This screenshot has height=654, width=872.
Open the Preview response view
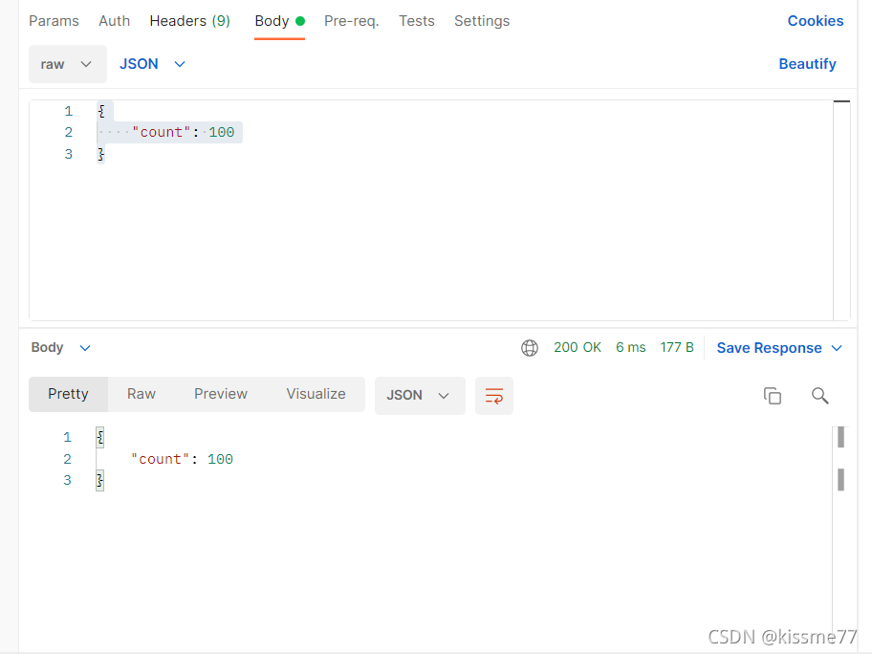click(221, 394)
